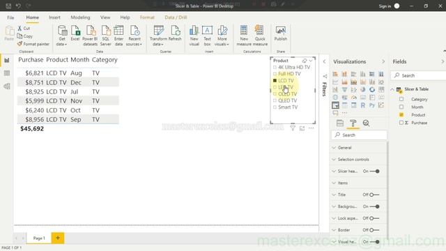
Task: Uncheck LCD TV in slicer
Action: [x=275, y=81]
